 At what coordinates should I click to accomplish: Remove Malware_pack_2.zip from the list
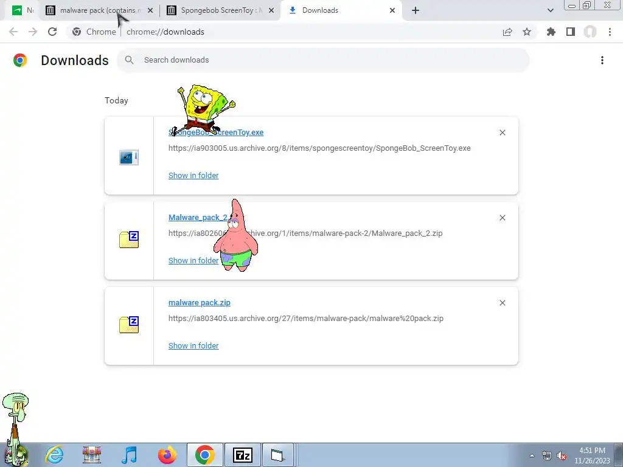[503, 218]
